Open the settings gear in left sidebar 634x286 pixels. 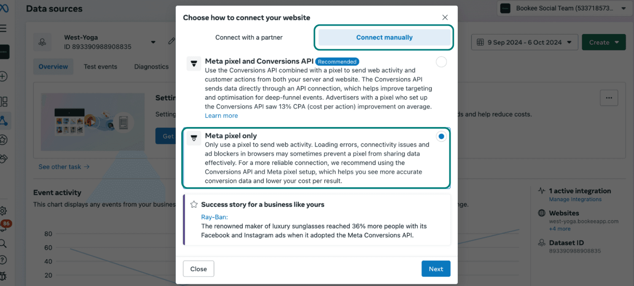pyautogui.click(x=3, y=211)
